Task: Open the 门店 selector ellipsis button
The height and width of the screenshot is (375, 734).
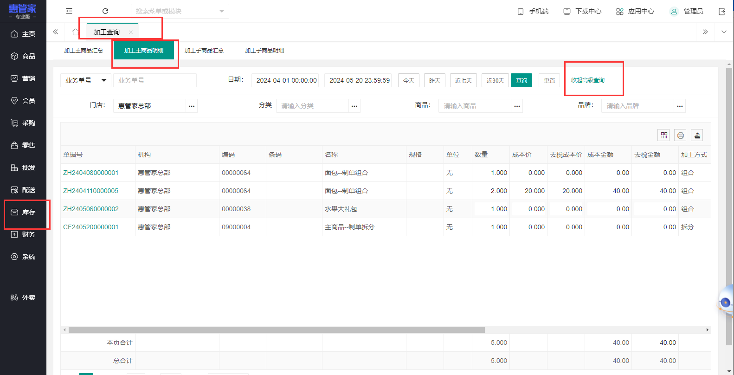Action: tap(192, 106)
